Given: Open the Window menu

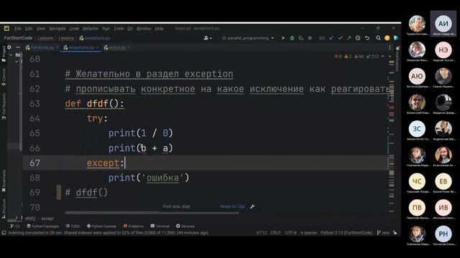Looking at the screenshot, I should pos(144,29).
